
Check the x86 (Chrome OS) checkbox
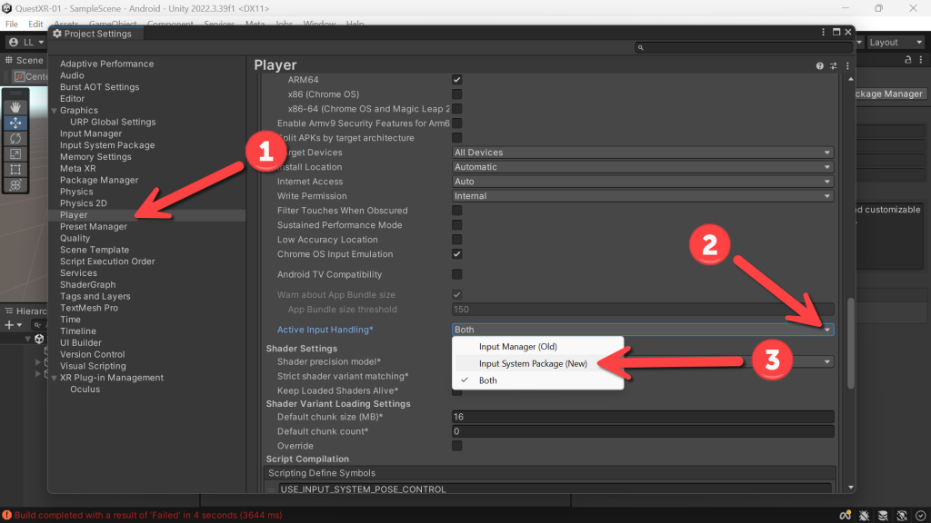click(456, 94)
